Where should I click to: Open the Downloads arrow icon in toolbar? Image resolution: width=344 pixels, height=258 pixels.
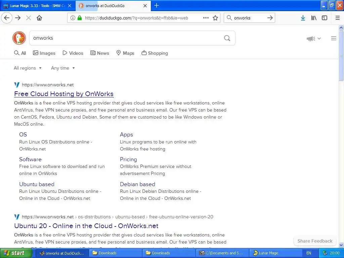coord(303,18)
